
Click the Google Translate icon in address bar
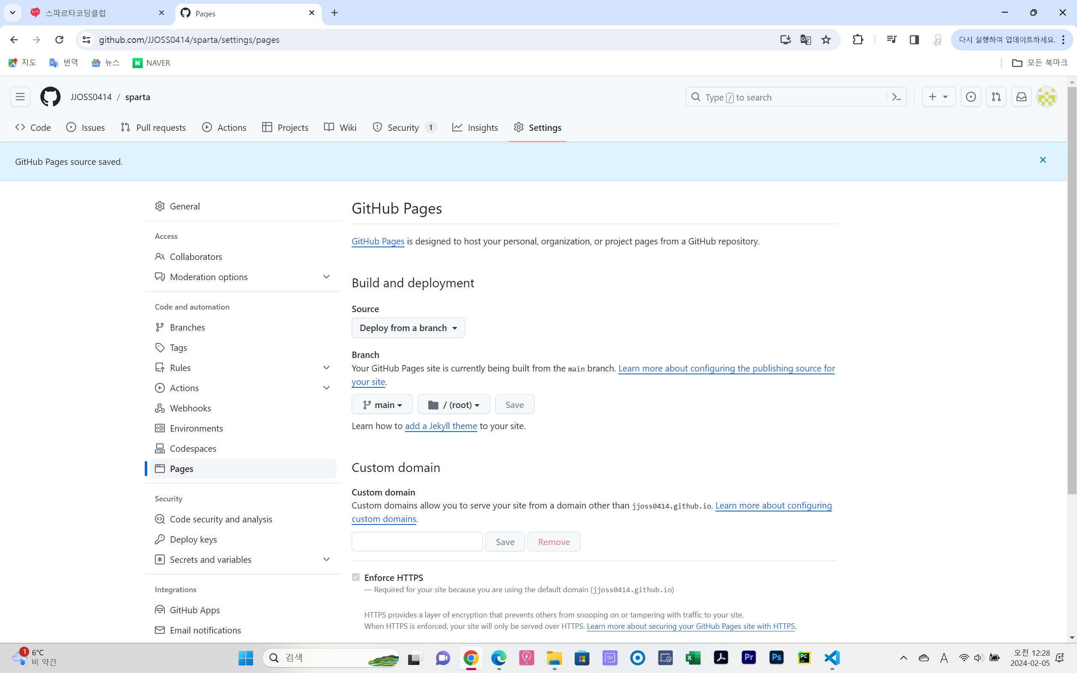click(x=806, y=40)
